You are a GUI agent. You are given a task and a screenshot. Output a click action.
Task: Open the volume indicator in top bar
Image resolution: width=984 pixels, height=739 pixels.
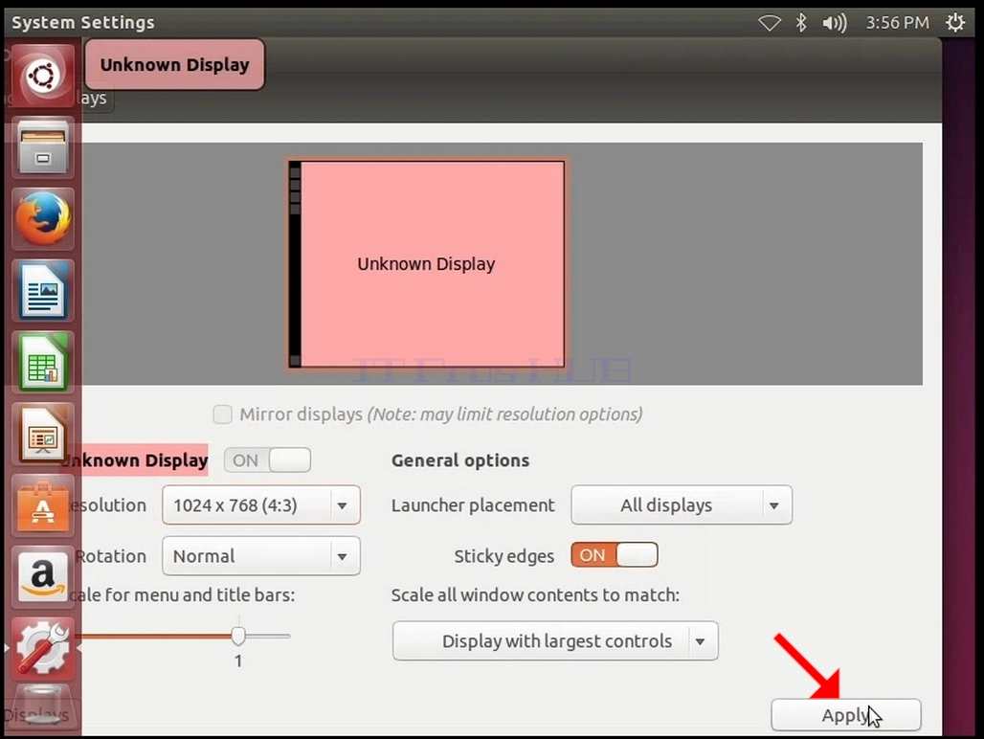pos(834,23)
